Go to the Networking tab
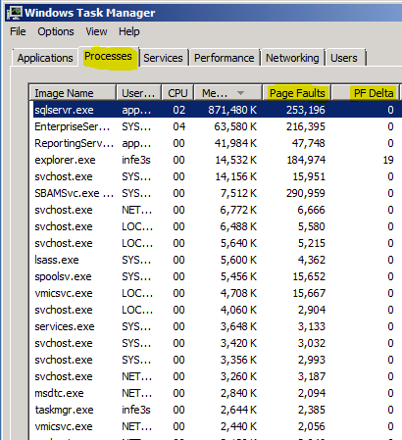The width and height of the screenshot is (402, 440). (x=292, y=58)
